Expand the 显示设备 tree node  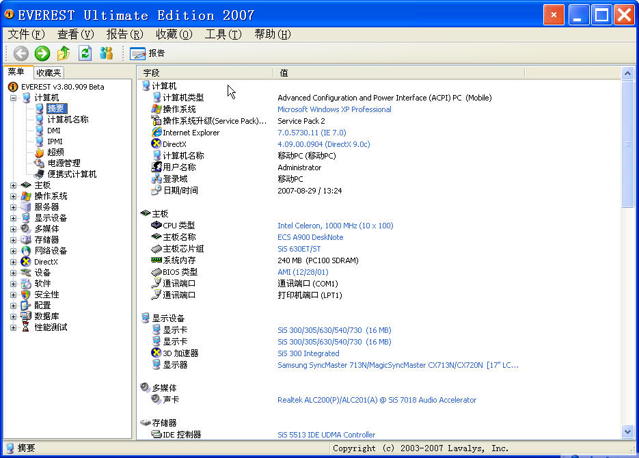13,219
